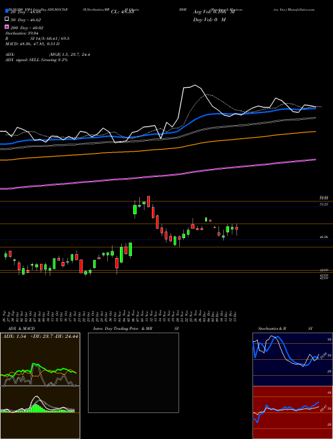This screenshot has width=333, height=439.
Task: Select the 'Stochastics: 59.04' readout
Action: [x=21, y=33]
